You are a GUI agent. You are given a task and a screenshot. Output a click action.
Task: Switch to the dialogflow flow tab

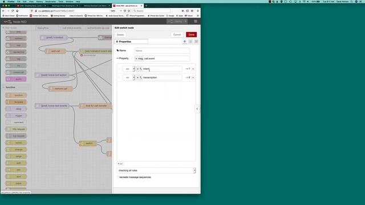click(43, 28)
